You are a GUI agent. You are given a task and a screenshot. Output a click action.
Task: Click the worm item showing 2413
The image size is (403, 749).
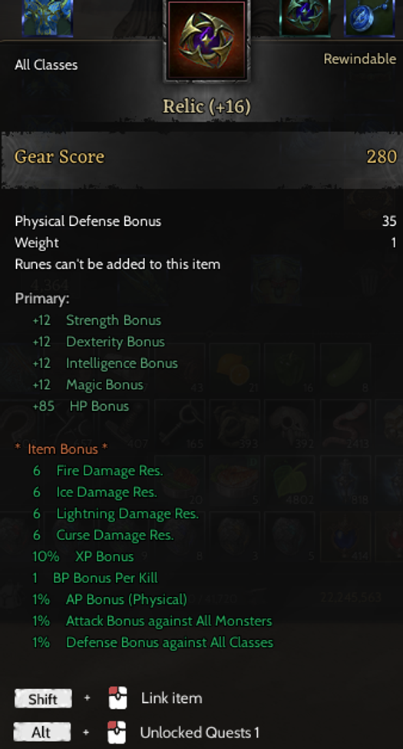(x=346, y=425)
